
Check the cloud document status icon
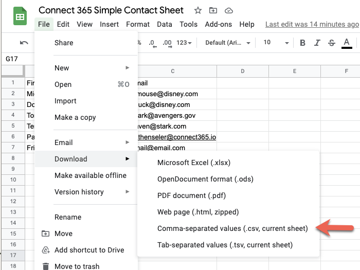[x=229, y=10]
